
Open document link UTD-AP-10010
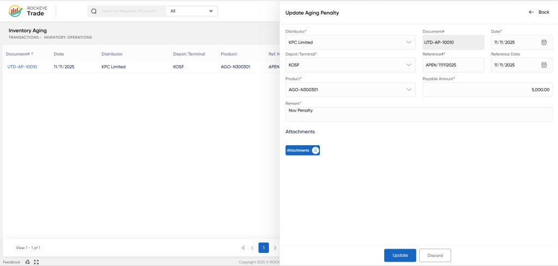(22, 67)
